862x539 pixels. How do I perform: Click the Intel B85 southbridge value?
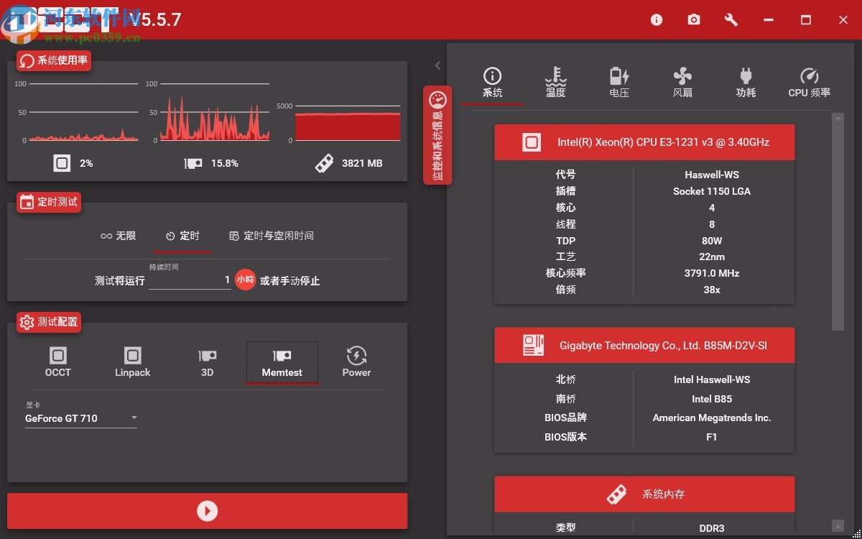click(712, 399)
